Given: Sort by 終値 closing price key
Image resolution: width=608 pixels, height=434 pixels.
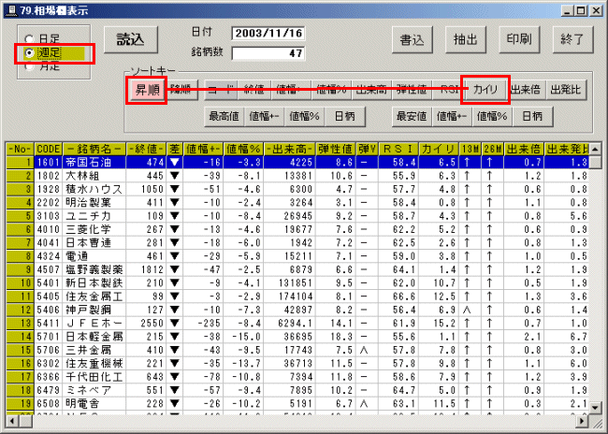Looking at the screenshot, I should click(x=254, y=90).
